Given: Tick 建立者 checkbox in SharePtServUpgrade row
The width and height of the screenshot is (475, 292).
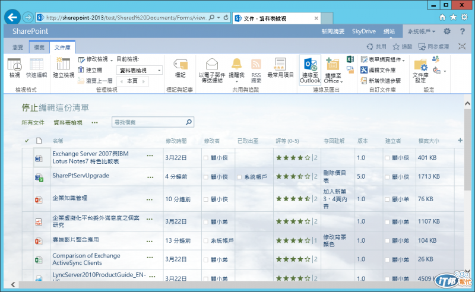Looking at the screenshot, I should [387, 177].
